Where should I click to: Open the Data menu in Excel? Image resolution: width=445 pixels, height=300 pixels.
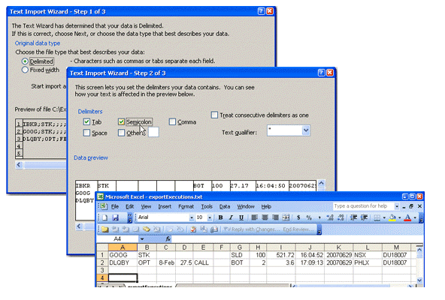click(x=225, y=206)
